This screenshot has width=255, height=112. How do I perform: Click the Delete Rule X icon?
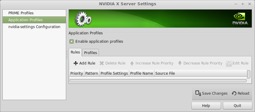pyautogui.click(x=102, y=63)
